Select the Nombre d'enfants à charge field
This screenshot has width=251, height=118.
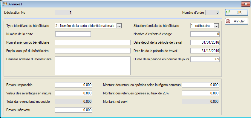coord(205,34)
